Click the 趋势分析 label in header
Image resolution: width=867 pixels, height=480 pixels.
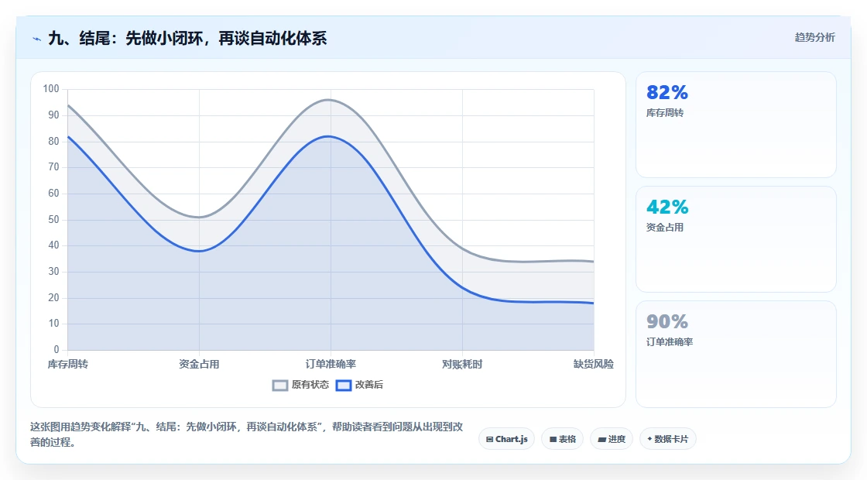(x=814, y=38)
